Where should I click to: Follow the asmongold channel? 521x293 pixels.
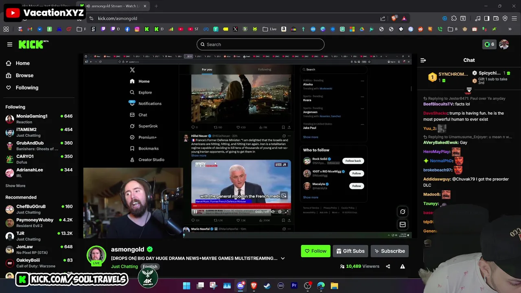315,251
